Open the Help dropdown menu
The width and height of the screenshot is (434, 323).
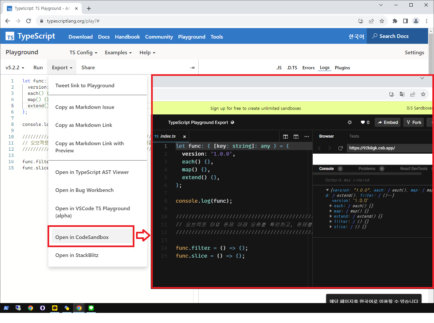click(x=147, y=53)
